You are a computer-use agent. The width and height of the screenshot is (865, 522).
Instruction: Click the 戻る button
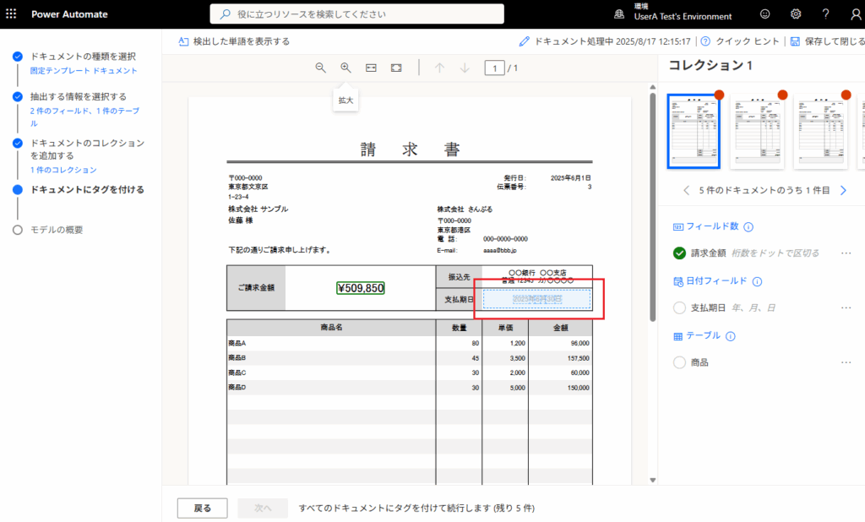pyautogui.click(x=203, y=508)
